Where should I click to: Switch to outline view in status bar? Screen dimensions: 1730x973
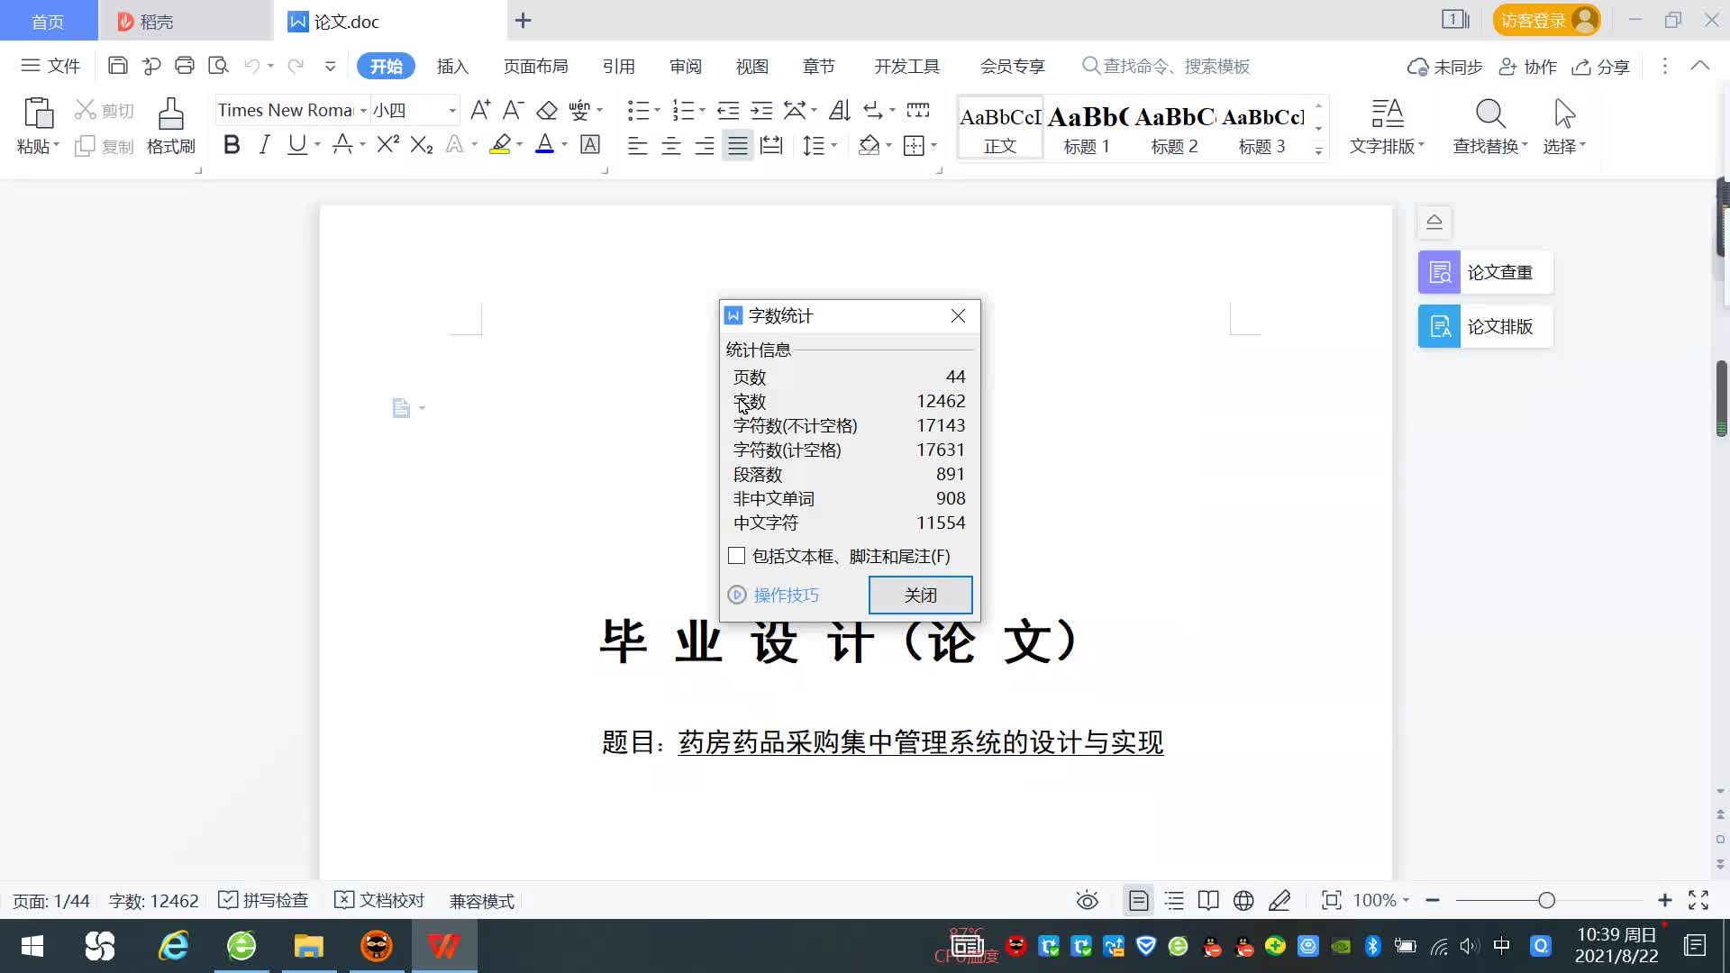click(1174, 900)
